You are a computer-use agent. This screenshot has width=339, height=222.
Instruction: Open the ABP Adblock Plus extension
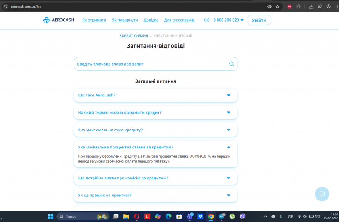tap(290, 7)
